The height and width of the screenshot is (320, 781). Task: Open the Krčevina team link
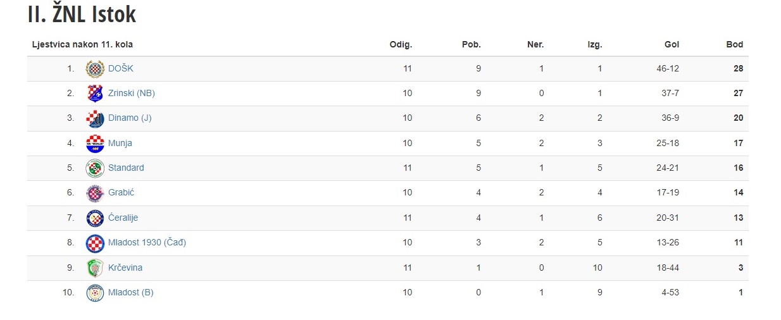125,268
